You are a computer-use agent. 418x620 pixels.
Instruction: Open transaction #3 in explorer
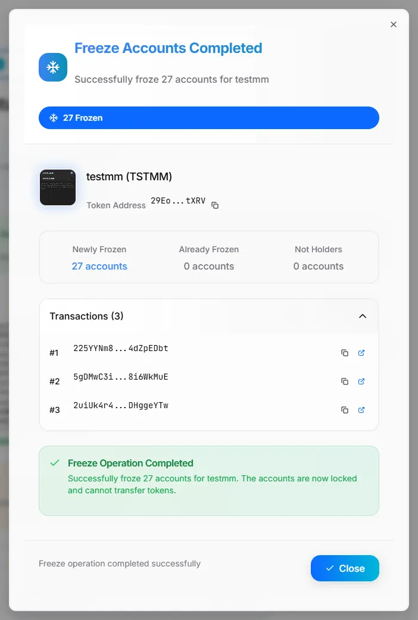[361, 410]
